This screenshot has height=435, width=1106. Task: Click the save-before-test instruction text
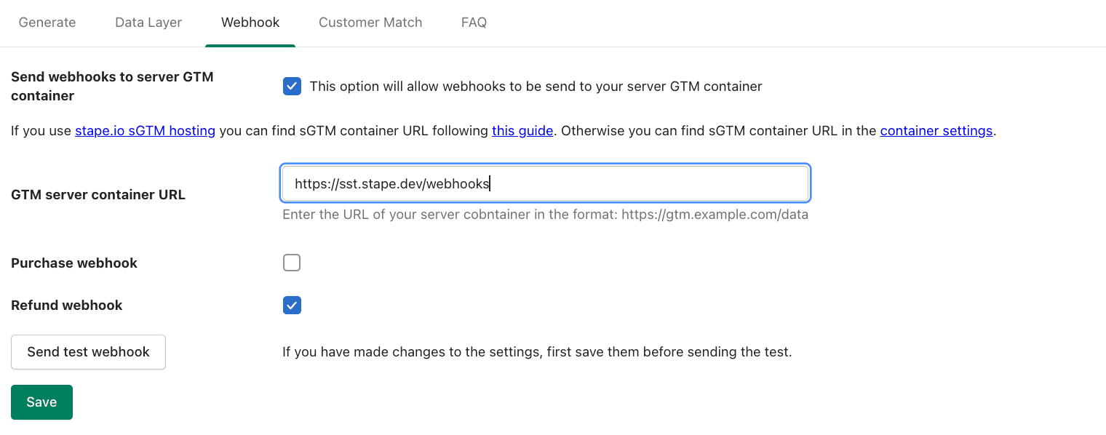(536, 352)
